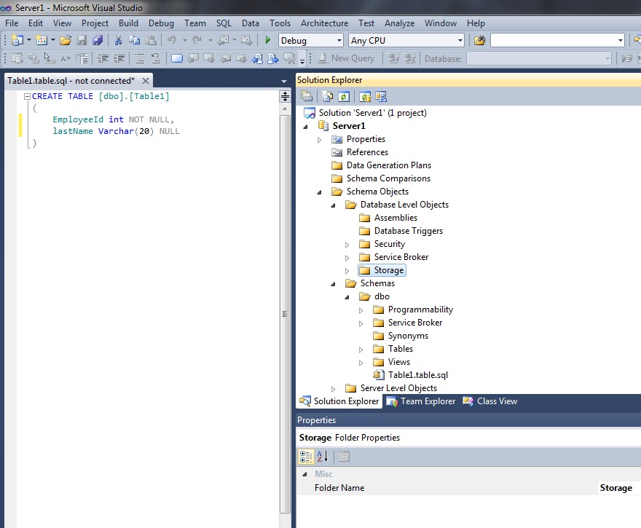Select the References node

tap(367, 152)
